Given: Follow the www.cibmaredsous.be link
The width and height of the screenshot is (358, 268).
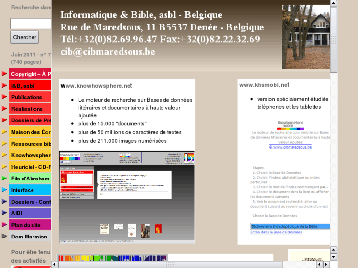Looking at the screenshot, I should point(290,147).
